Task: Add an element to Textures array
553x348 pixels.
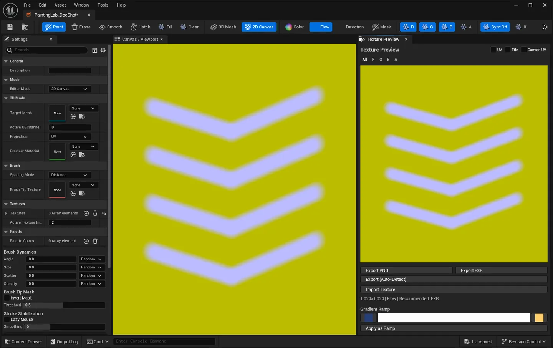Action: [86, 213]
